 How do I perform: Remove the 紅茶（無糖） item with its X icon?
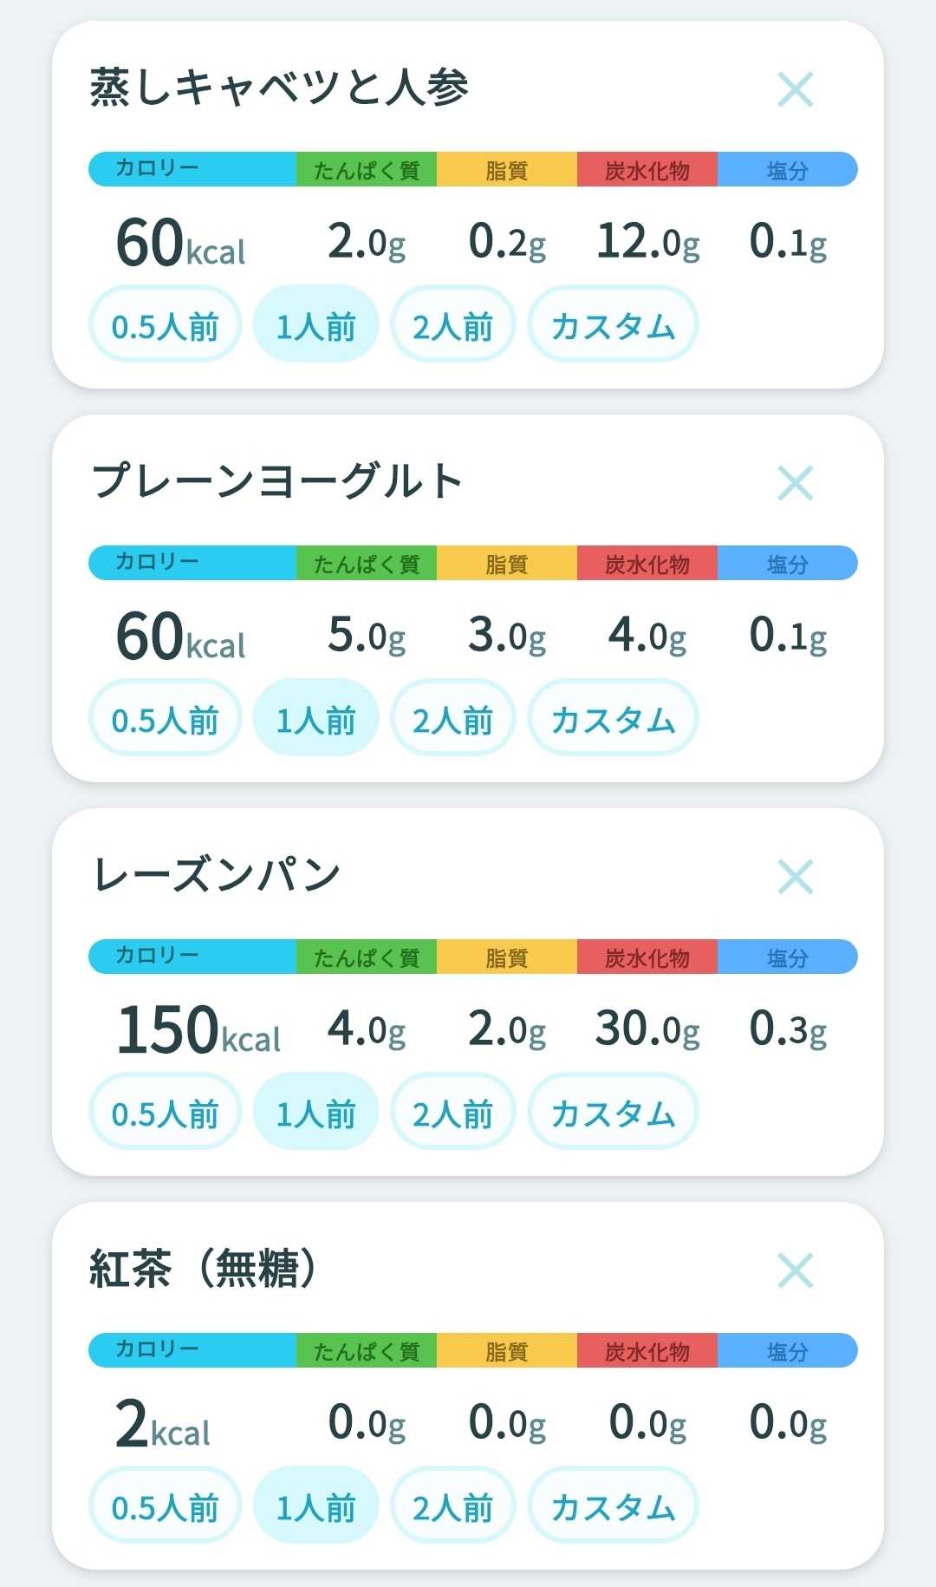[x=795, y=1270]
